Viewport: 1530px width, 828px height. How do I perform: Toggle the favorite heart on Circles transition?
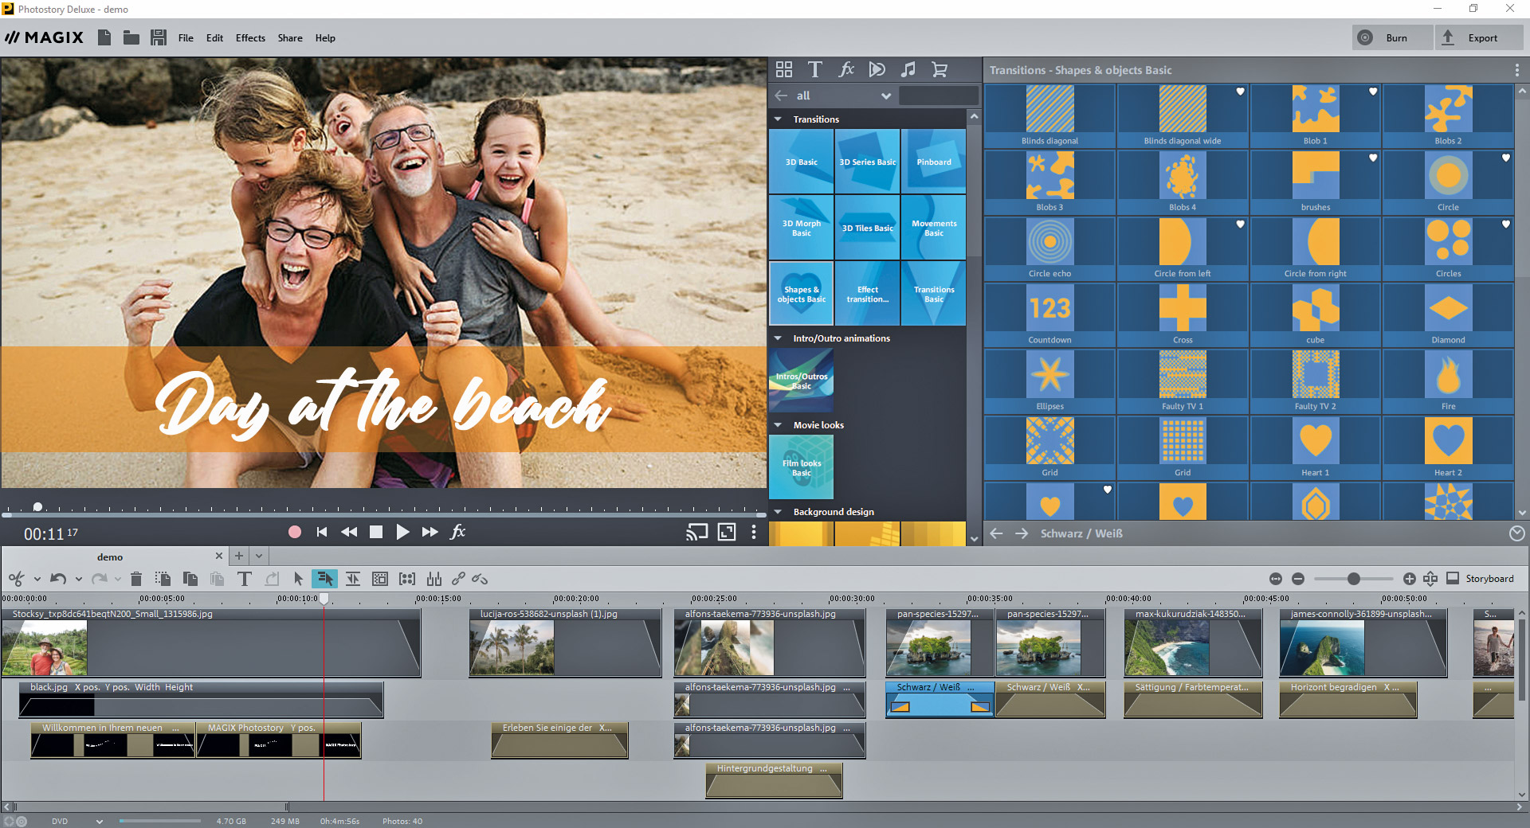[1506, 224]
